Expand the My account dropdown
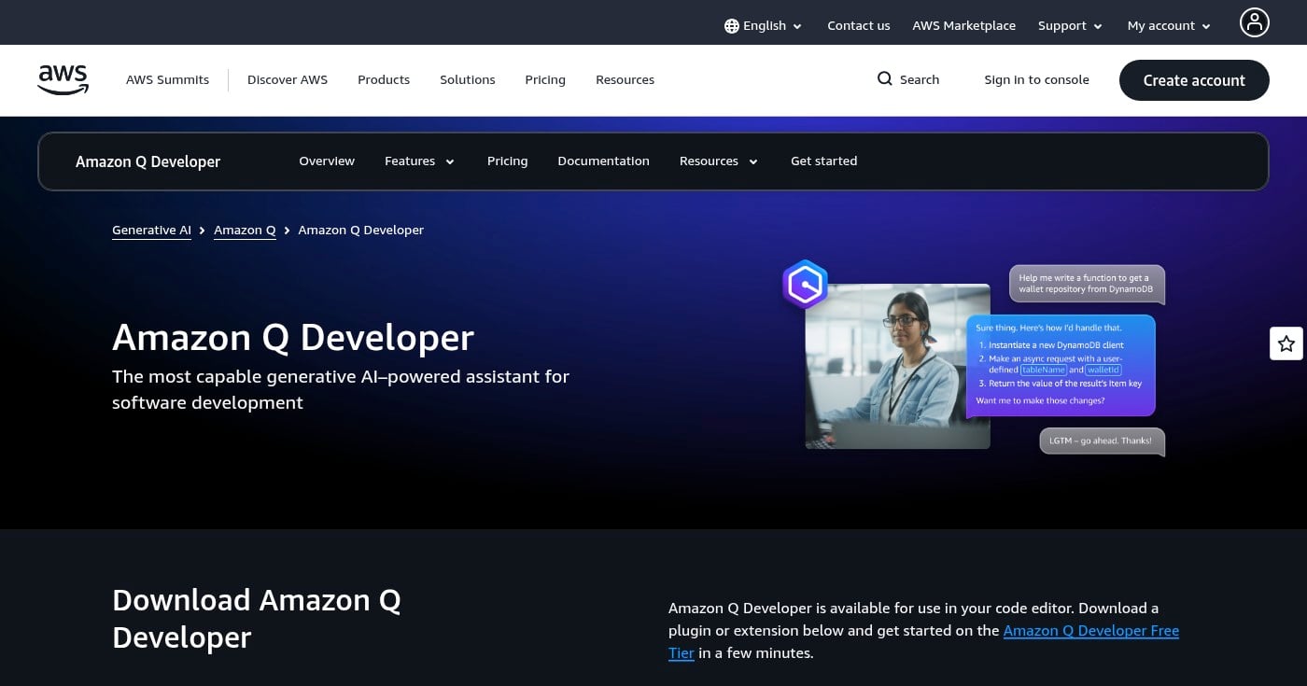The width and height of the screenshot is (1307, 686). click(1169, 26)
